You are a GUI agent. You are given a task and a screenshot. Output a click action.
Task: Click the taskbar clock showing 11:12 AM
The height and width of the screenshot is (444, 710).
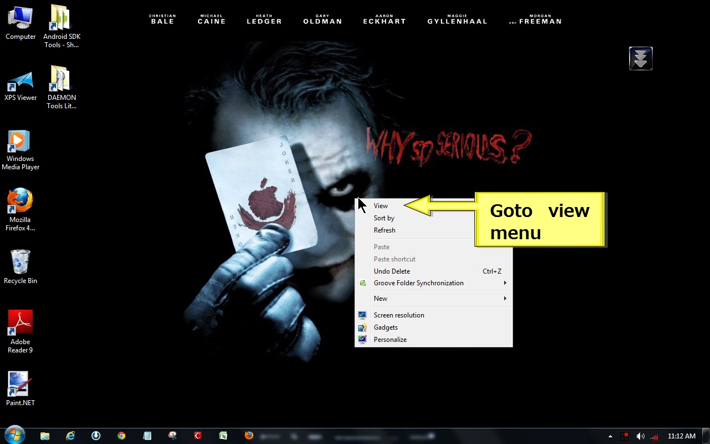click(x=681, y=436)
